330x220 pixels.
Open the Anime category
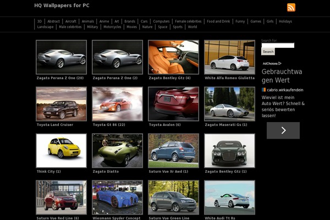click(104, 21)
